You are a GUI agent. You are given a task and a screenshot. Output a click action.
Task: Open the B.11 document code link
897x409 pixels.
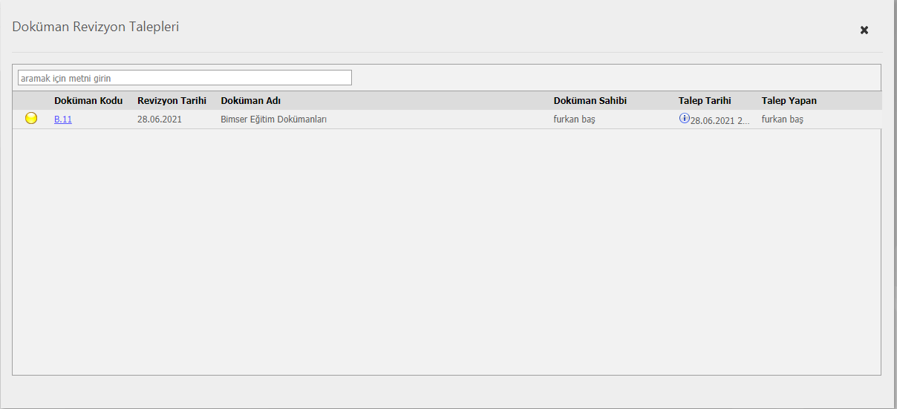[x=63, y=120]
